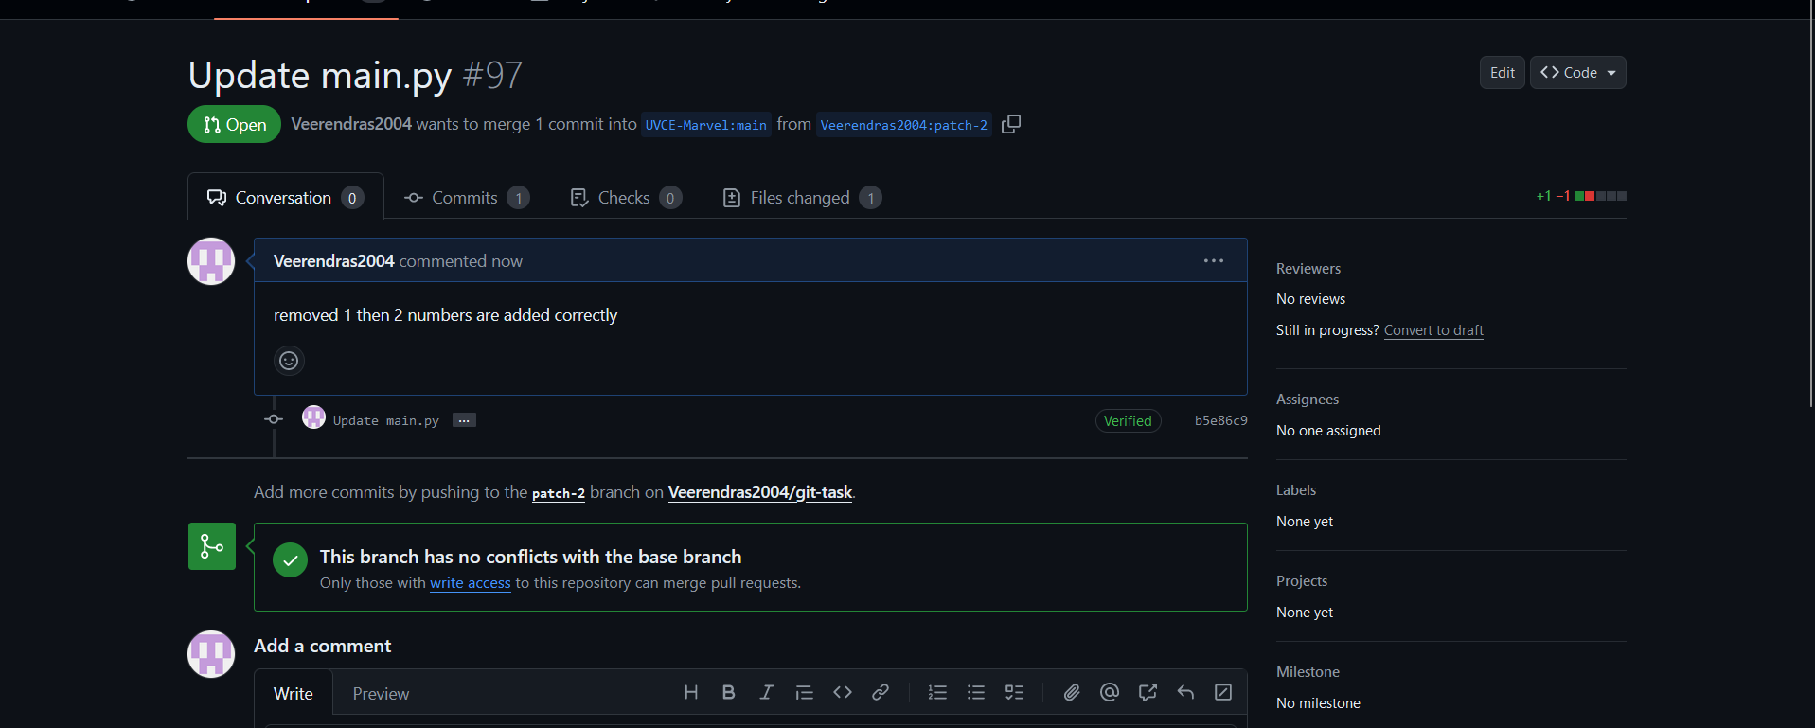Apply bold formatting in comment
The height and width of the screenshot is (728, 1815).
click(x=728, y=693)
